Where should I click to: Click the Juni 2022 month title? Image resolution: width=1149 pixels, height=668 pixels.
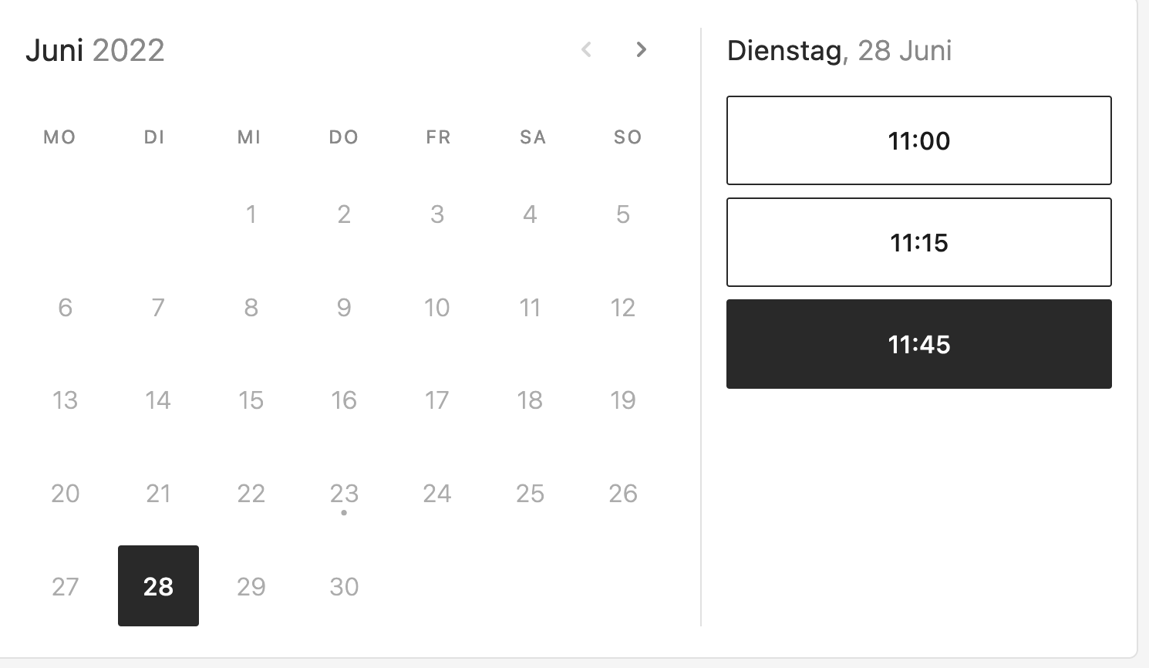coord(96,49)
